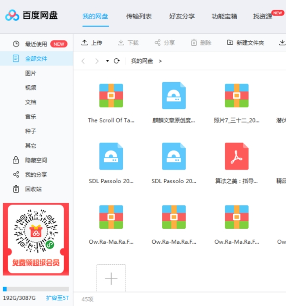Select the second Ow.Ra-Ma.Ra.F... archive icon
This screenshot has height=306, width=286.
174,217
